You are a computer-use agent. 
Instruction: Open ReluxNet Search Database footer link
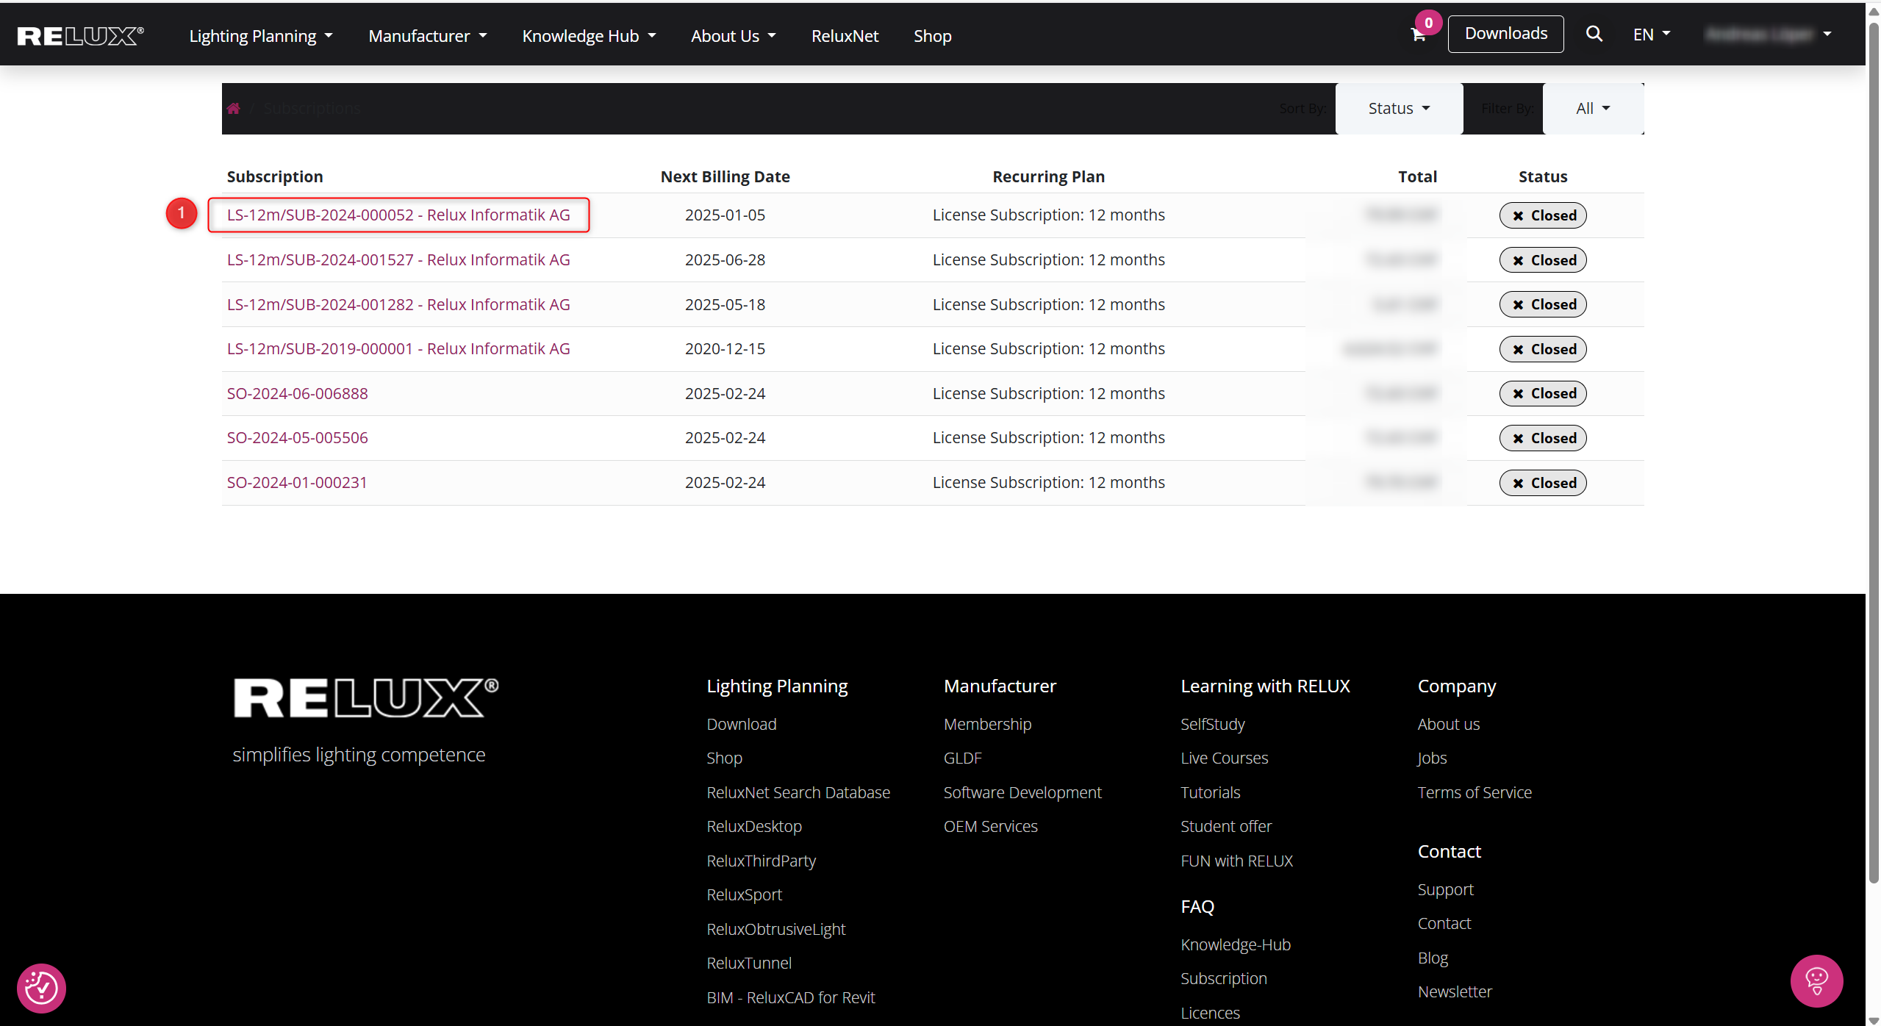(798, 792)
